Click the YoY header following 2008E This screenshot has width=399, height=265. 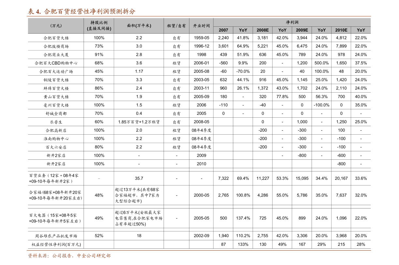click(282, 30)
